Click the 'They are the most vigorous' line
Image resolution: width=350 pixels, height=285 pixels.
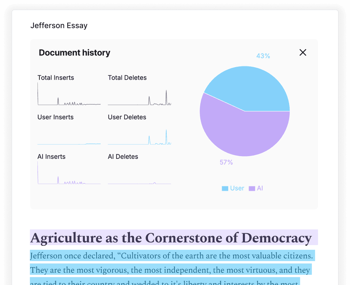tap(170, 270)
